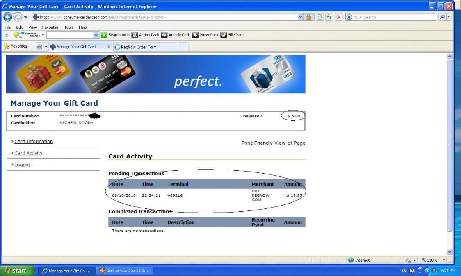
Task: Expand search provider options dropdown arrow
Action: click(449, 17)
